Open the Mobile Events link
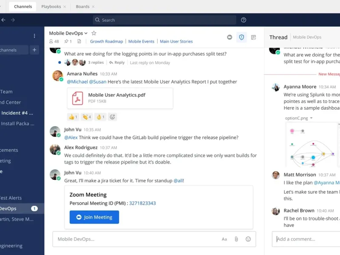340x255 pixels. [141, 41]
